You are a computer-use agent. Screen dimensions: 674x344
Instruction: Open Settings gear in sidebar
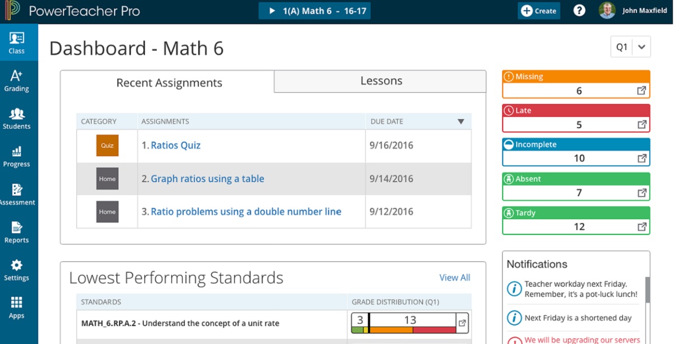[17, 270]
